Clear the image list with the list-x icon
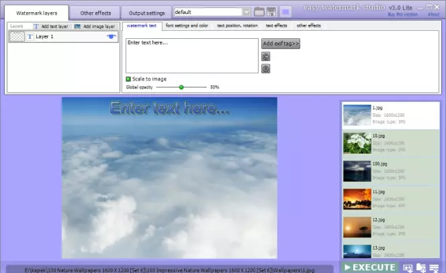Viewport: 446px width, 273px height. 434,268
